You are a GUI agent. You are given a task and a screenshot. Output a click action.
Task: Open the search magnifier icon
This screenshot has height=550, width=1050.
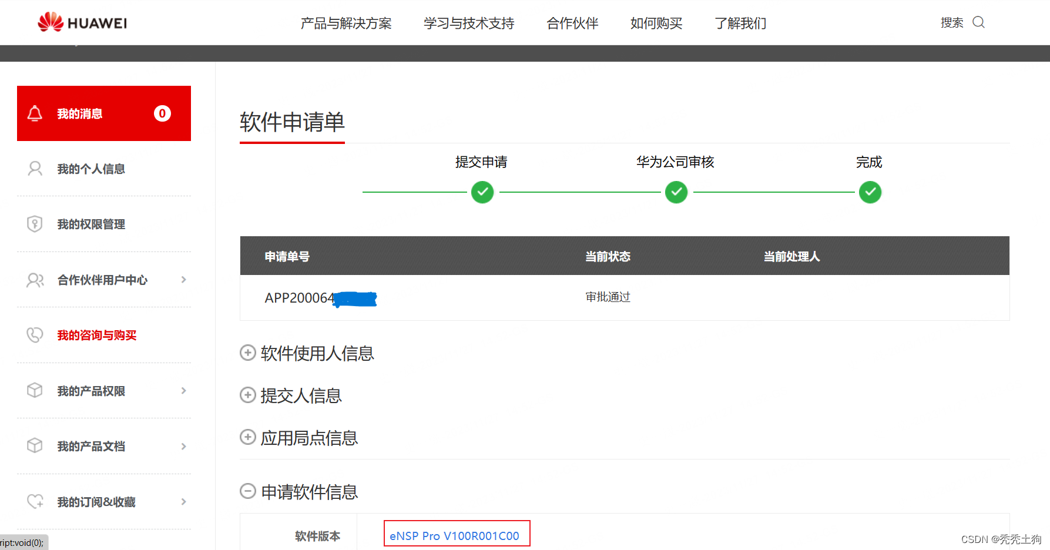coord(978,22)
